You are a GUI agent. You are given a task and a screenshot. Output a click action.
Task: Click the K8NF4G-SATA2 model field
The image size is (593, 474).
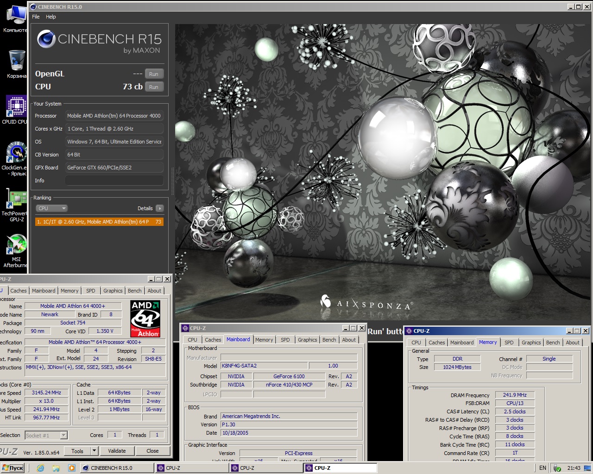point(264,366)
